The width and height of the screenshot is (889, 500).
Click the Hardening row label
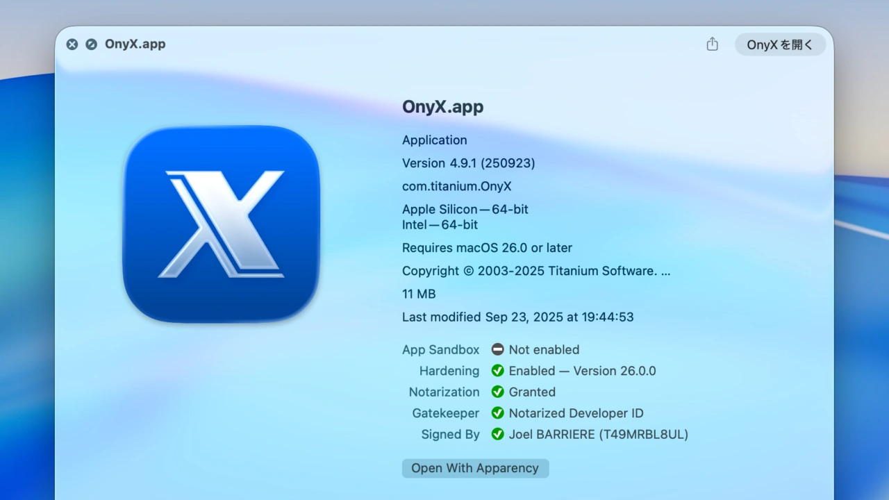(449, 370)
